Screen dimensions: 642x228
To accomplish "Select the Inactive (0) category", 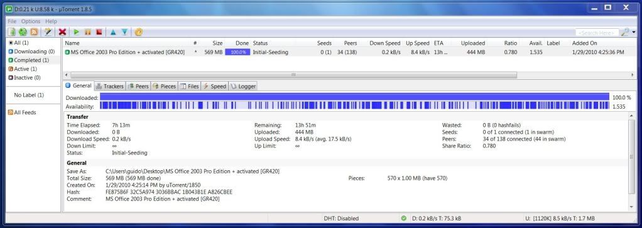I will (24, 77).
